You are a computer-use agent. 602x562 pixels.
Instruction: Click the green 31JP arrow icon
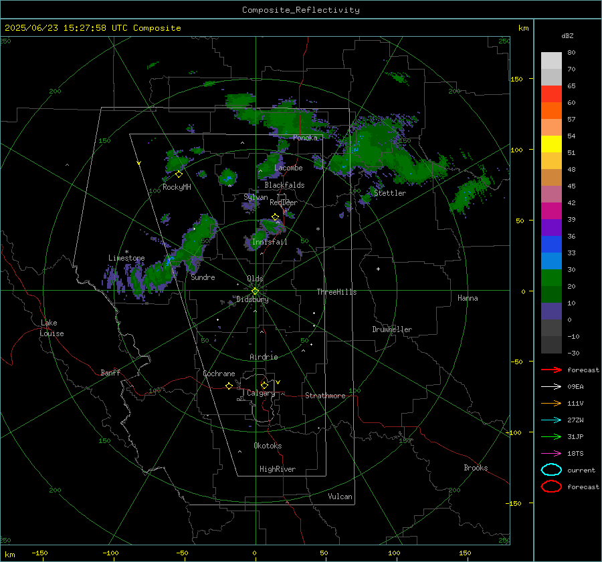(551, 436)
